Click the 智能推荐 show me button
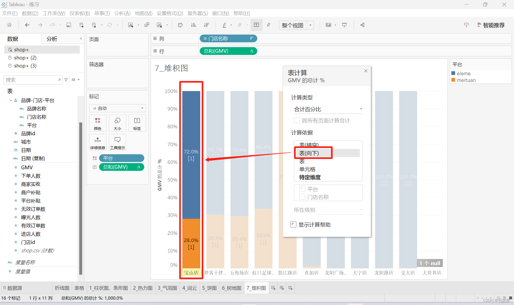This screenshot has height=305, width=514. (x=491, y=25)
